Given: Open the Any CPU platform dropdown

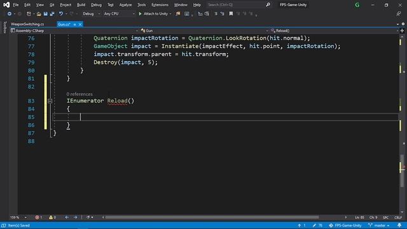Looking at the screenshot, I should (x=119, y=14).
